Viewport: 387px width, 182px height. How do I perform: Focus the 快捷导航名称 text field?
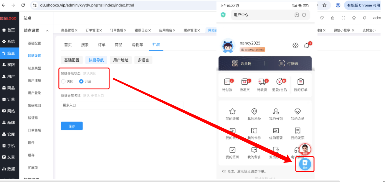click(x=122, y=105)
